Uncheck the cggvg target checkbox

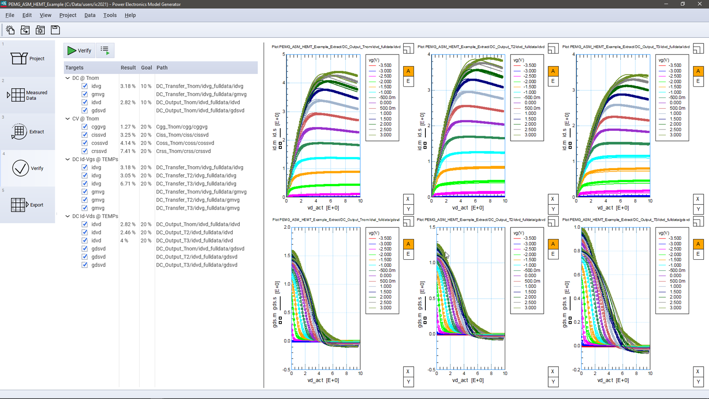pyautogui.click(x=85, y=127)
